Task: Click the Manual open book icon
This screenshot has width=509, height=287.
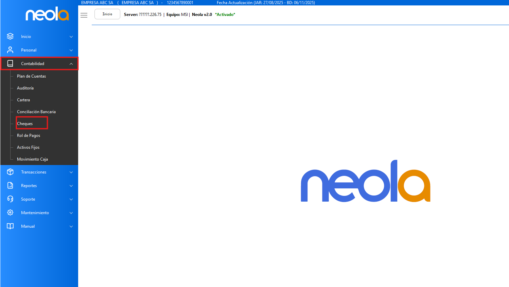Action: [10, 226]
